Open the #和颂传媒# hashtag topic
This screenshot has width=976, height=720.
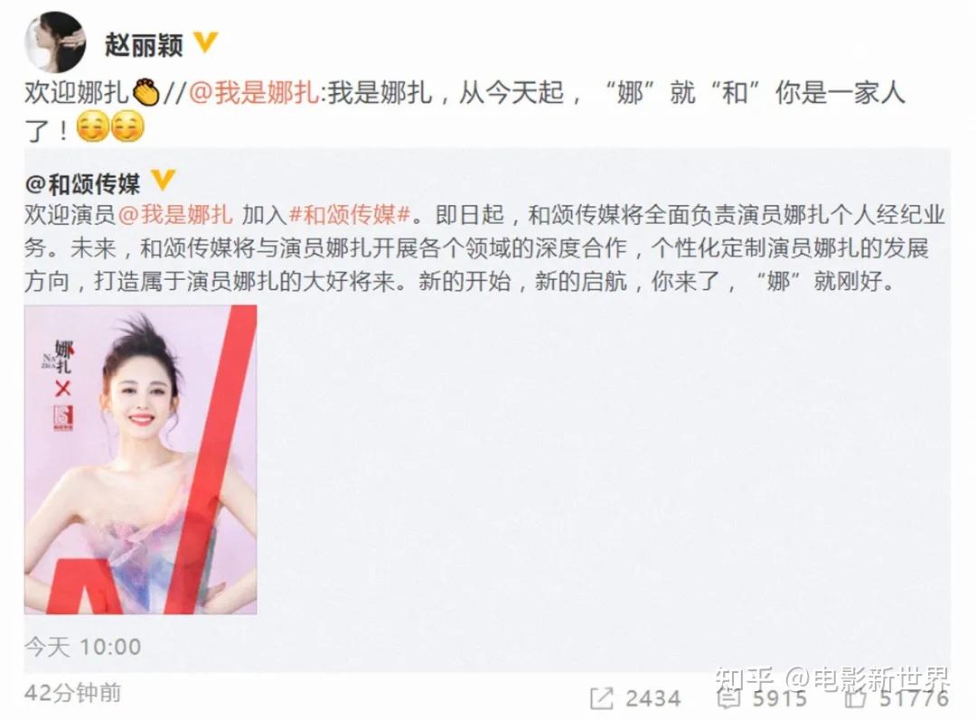point(350,215)
